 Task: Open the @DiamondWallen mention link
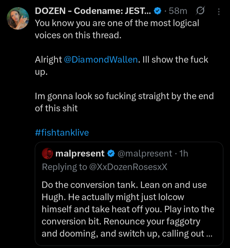click(101, 60)
